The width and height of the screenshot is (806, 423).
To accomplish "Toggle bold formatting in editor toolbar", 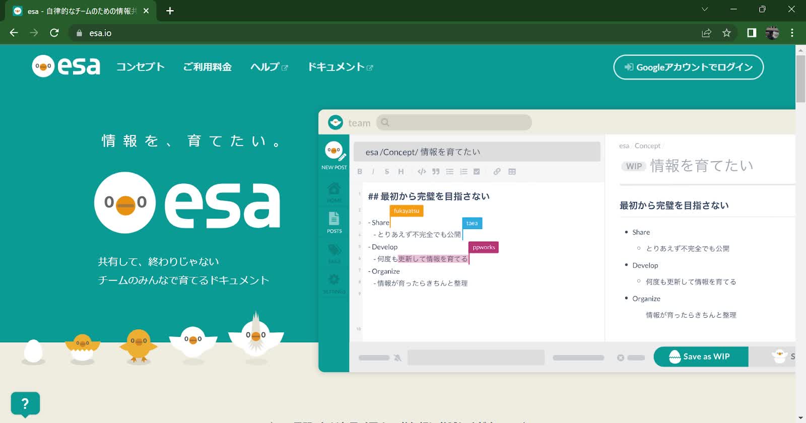I will 360,172.
